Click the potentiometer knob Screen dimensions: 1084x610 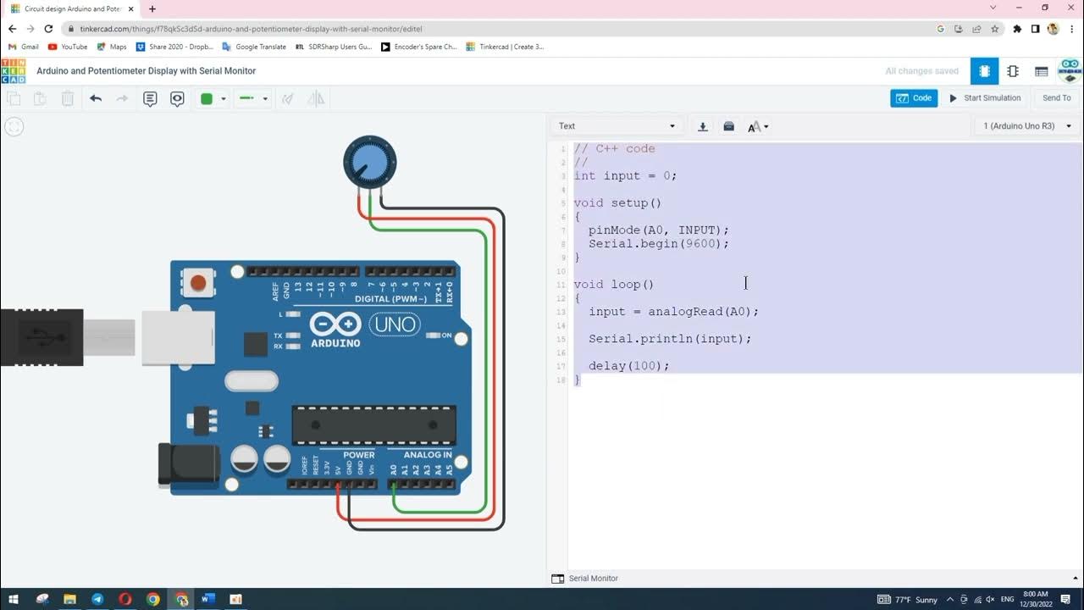pyautogui.click(x=369, y=161)
